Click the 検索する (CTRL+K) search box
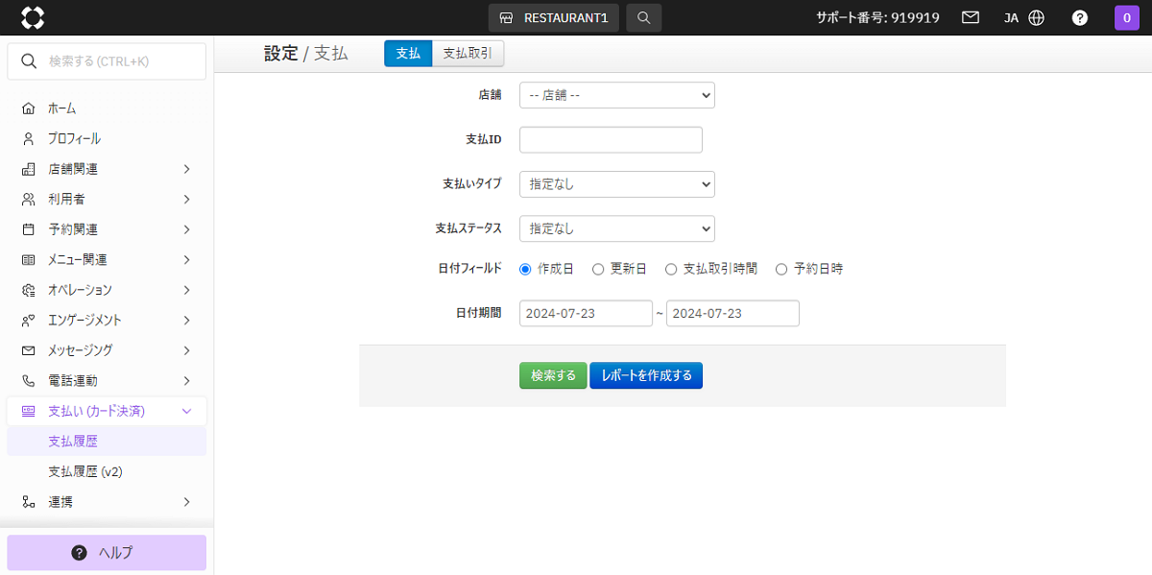1152x575 pixels. (x=107, y=60)
